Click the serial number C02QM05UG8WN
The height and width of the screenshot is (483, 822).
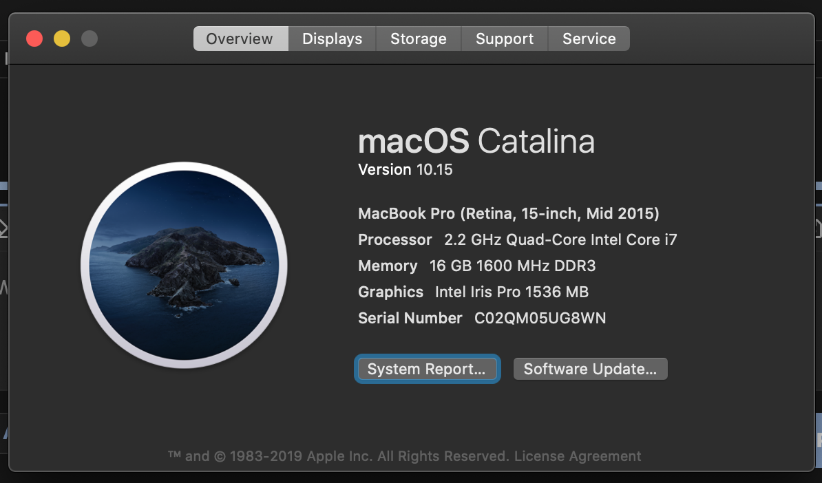click(540, 319)
